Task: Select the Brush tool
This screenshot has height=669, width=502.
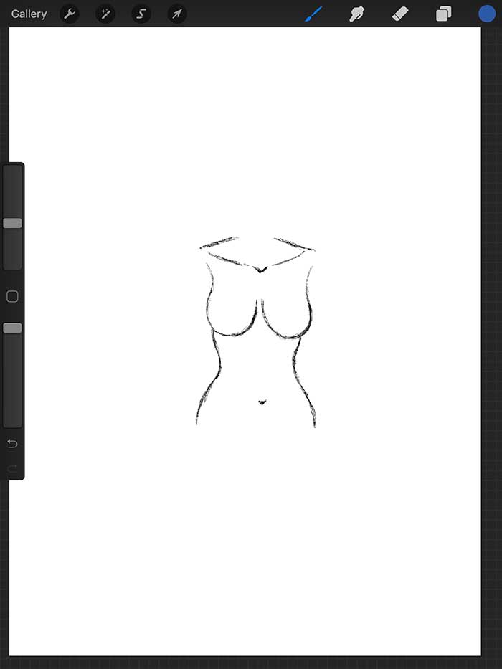Action: click(314, 14)
